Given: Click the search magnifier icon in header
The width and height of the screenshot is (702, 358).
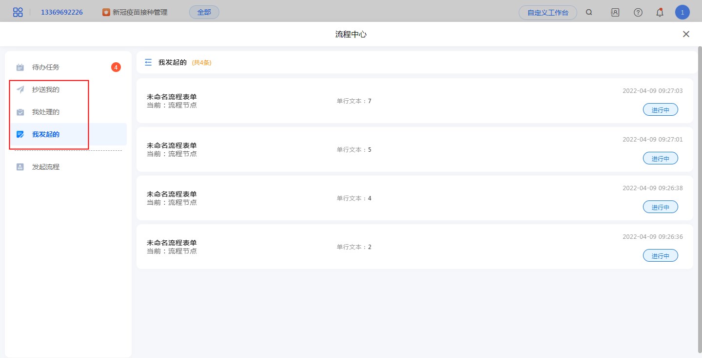Looking at the screenshot, I should point(589,13).
